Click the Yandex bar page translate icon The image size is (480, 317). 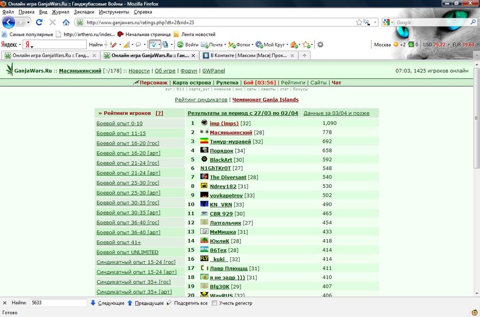click(165, 45)
